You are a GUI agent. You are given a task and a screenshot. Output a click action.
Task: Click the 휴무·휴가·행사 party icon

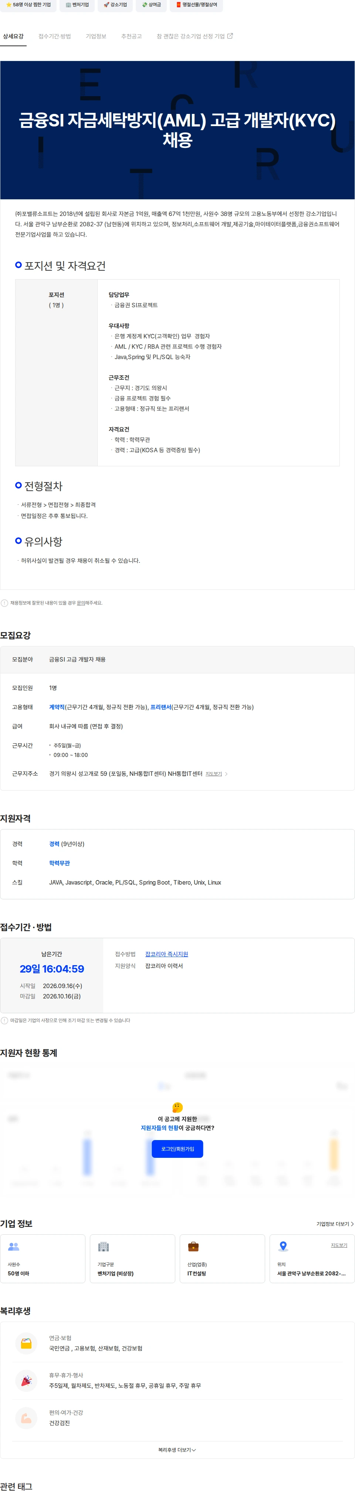[x=26, y=1381]
